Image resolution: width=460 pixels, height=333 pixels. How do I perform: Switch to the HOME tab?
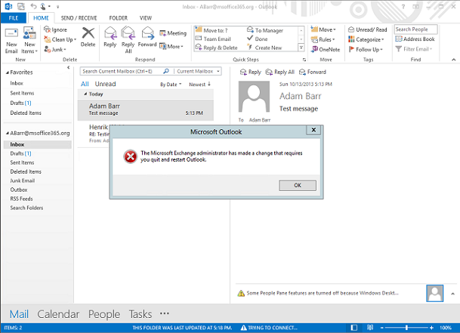tap(41, 18)
